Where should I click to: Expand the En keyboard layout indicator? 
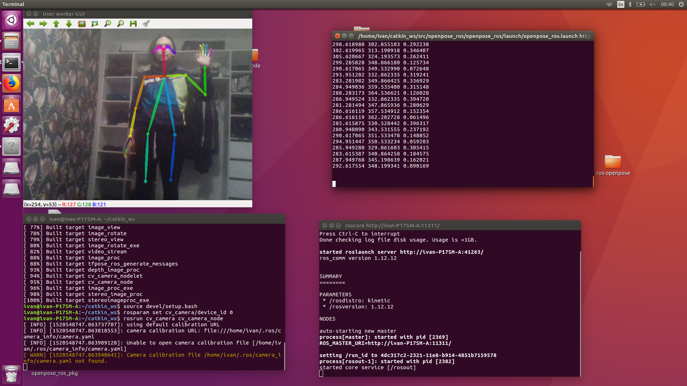point(620,4)
